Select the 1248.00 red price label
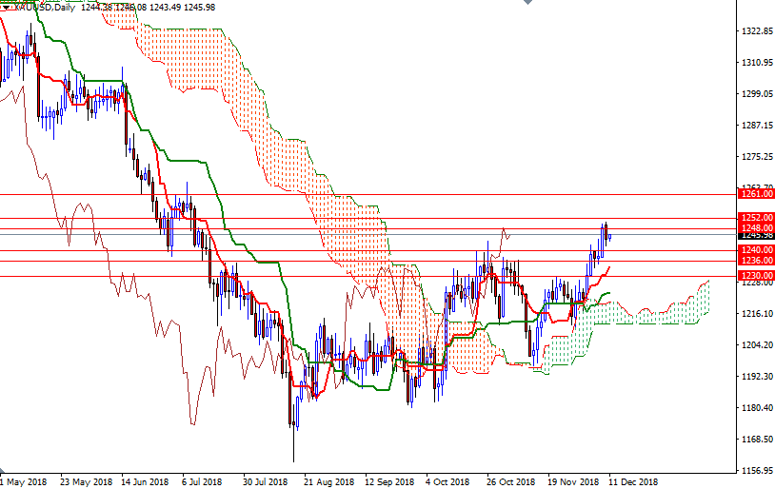Image resolution: width=775 pixels, height=489 pixels. [x=756, y=228]
